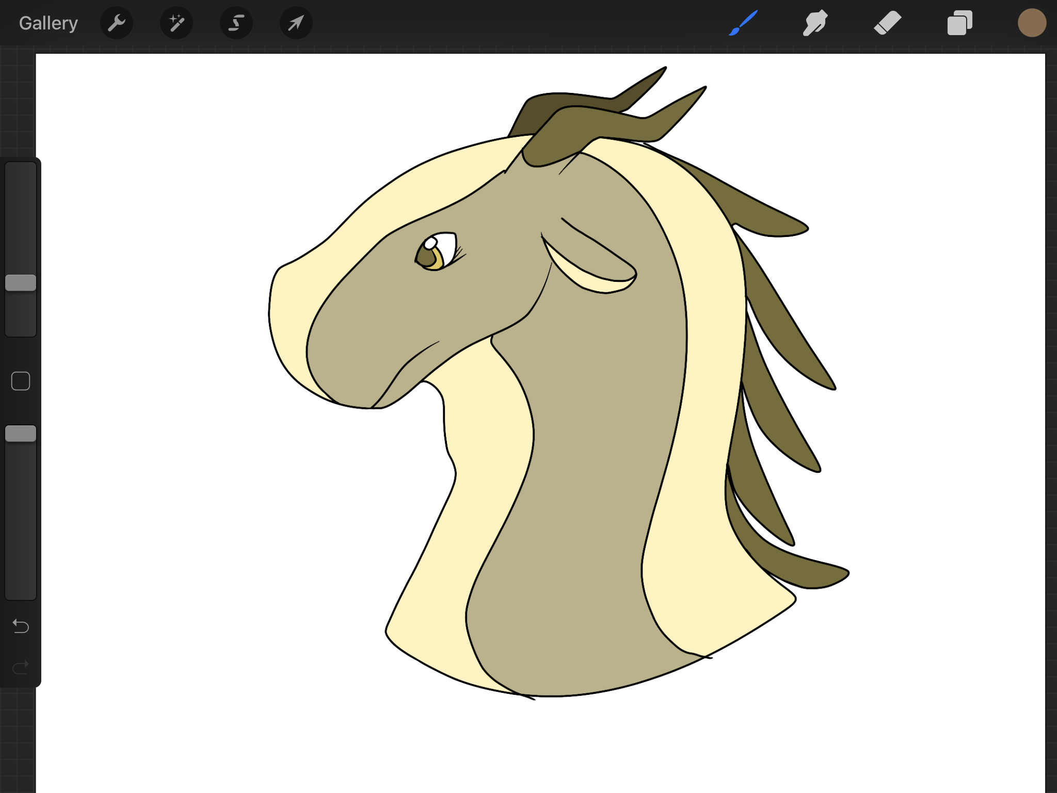Select the Paint brush tool
This screenshot has height=793, width=1057.
point(743,23)
